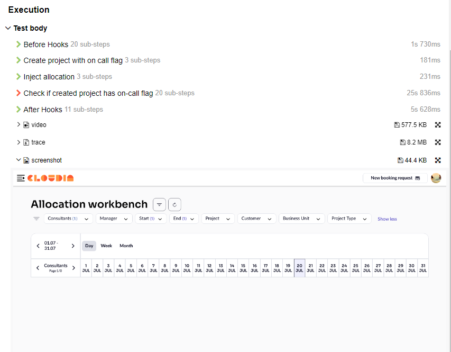Click the Show less link
The height and width of the screenshot is (352, 451).
(387, 219)
